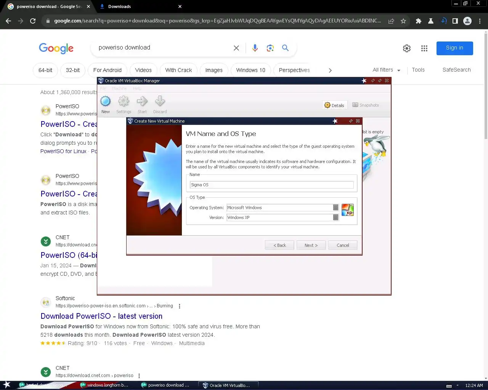Select the For Android filter chip
This screenshot has height=390, width=488.
108,70
